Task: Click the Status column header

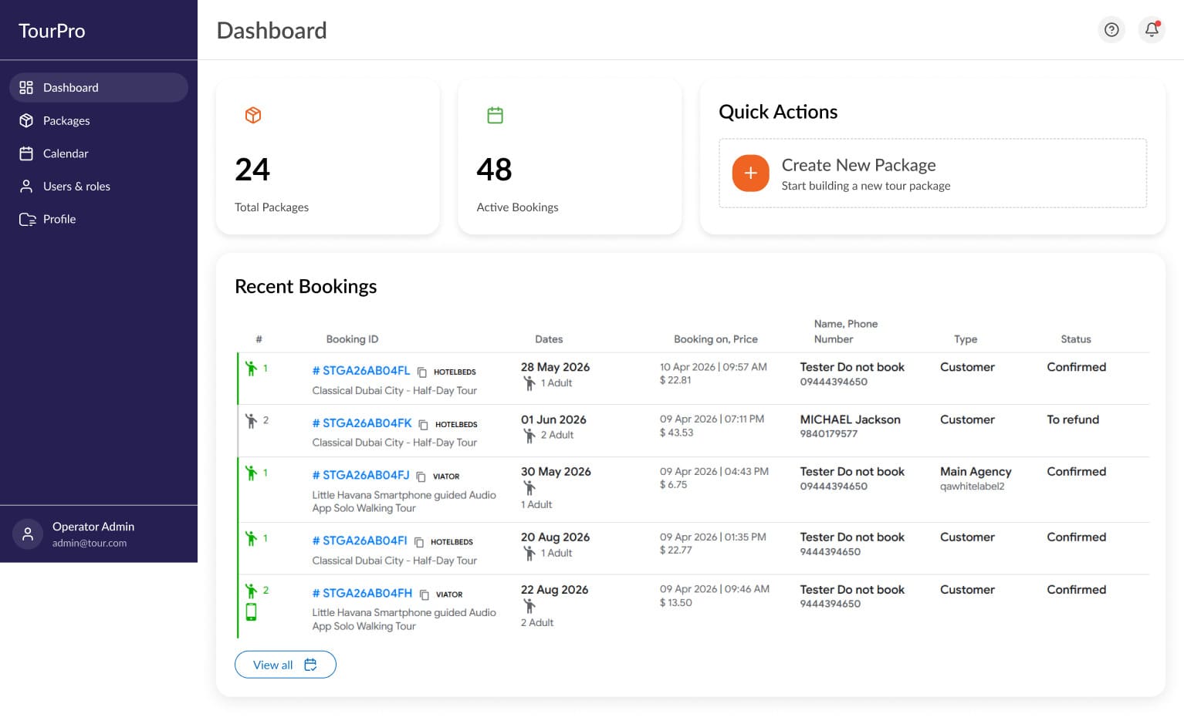Action: [x=1076, y=339]
